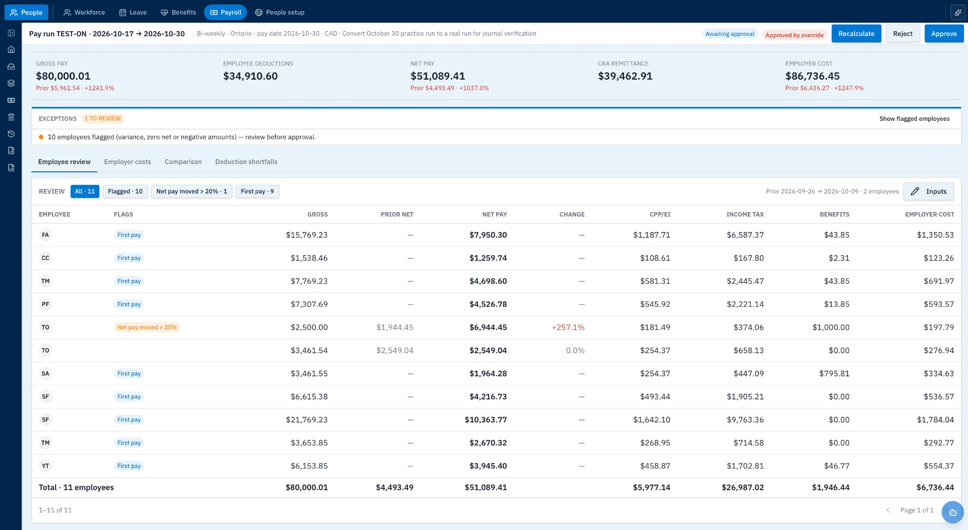Click Net pay moved > 20% flag on TO row
Image resolution: width=968 pixels, height=530 pixels.
[147, 327]
